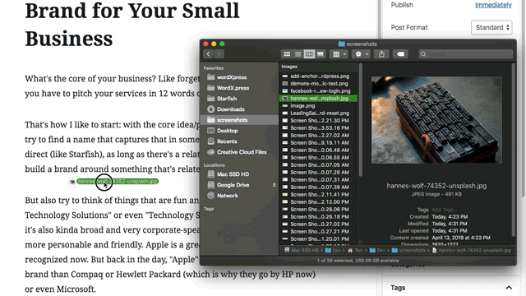Open the gear action menu
This screenshot has height=296, width=526.
click(362, 54)
